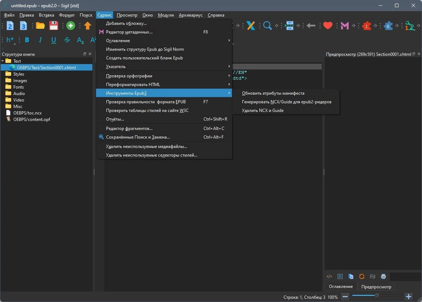Click the orange up arrow icon
This screenshot has height=302, width=422.
[x=88, y=26]
